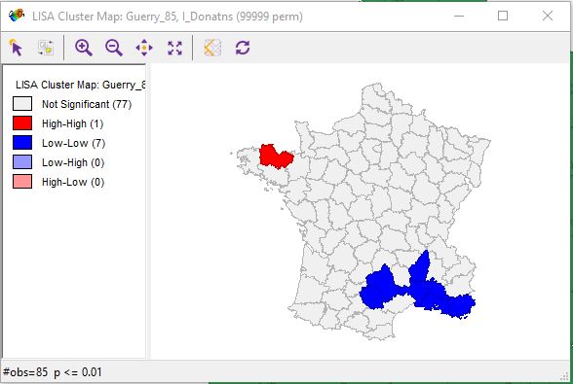This screenshot has width=573, height=384.
Task: Refresh the map view
Action: click(x=243, y=48)
